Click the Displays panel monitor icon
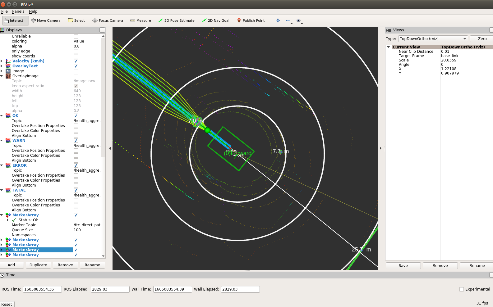The width and height of the screenshot is (493, 307). [x=2, y=30]
